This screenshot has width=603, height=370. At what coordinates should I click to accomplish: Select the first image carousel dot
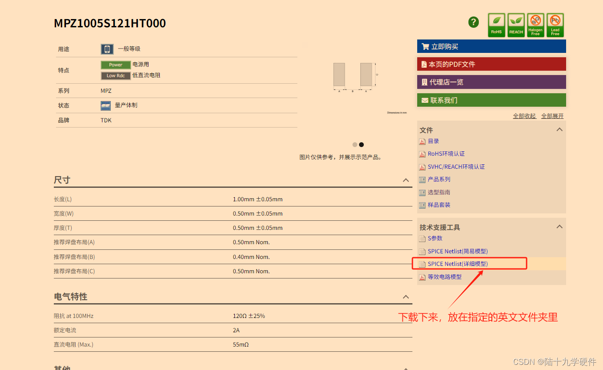(355, 144)
